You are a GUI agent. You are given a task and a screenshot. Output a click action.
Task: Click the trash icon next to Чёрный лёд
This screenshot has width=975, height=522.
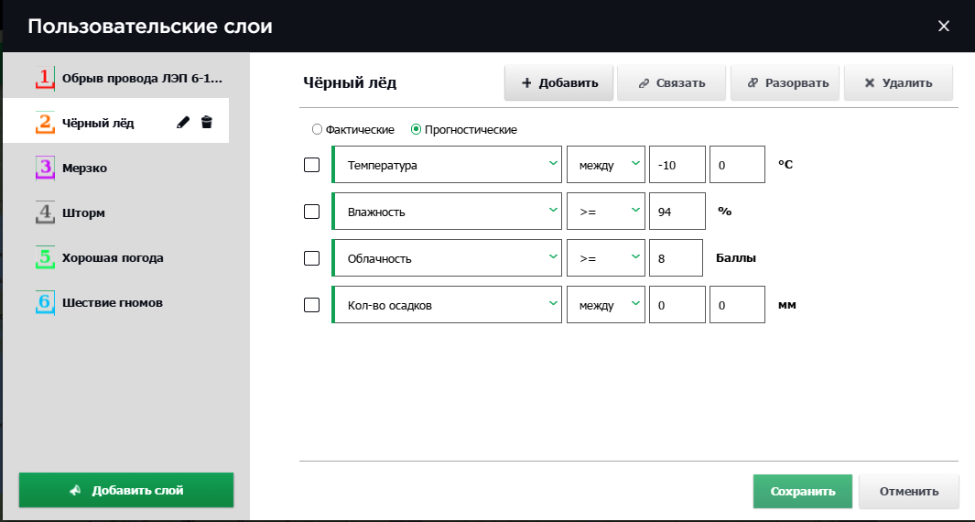(207, 123)
